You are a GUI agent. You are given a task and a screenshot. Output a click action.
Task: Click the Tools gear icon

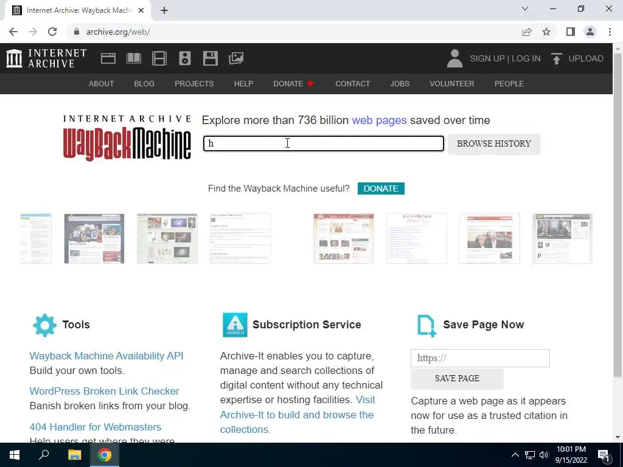coord(44,325)
